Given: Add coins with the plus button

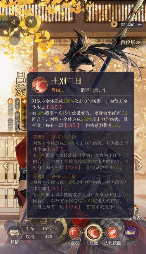Looking at the screenshot, I should point(140,25).
